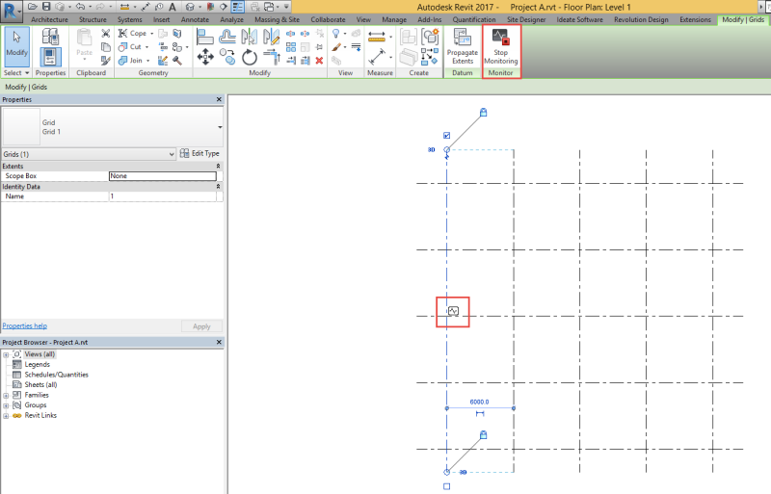Select the Array tool icon

[291, 47]
